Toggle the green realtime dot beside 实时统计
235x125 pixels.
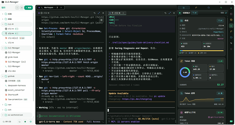click(180, 13)
